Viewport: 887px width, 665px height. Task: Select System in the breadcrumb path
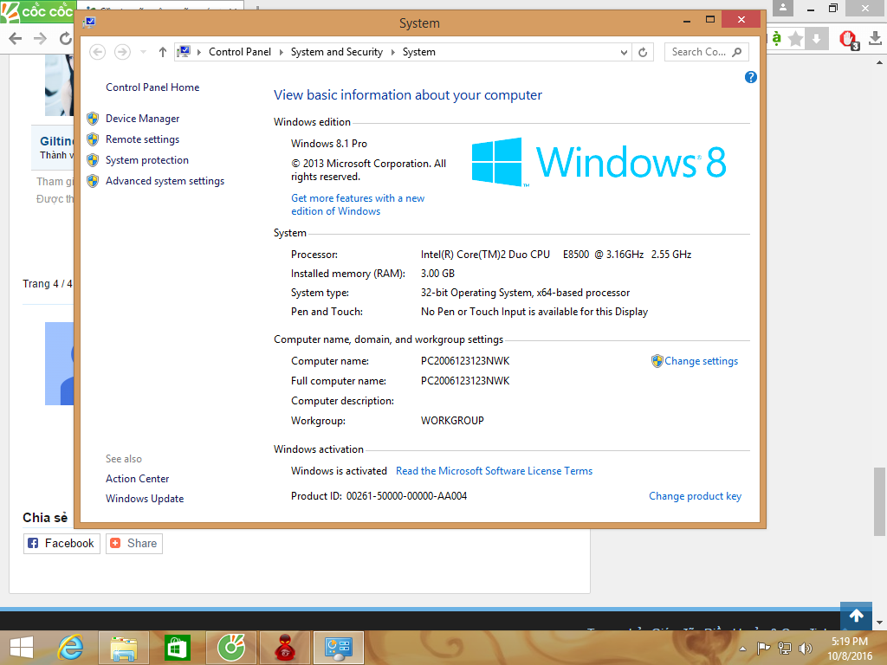(x=418, y=52)
